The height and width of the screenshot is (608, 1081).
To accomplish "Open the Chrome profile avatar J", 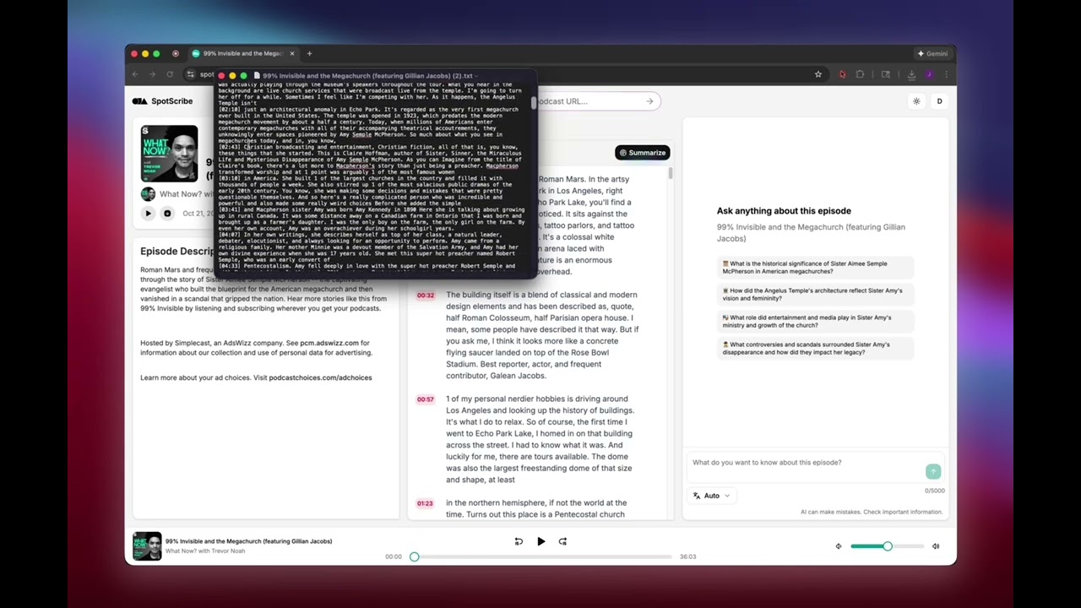I will click(929, 74).
